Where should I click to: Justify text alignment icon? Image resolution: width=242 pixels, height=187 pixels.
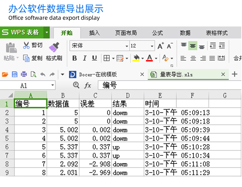(x=212, y=58)
